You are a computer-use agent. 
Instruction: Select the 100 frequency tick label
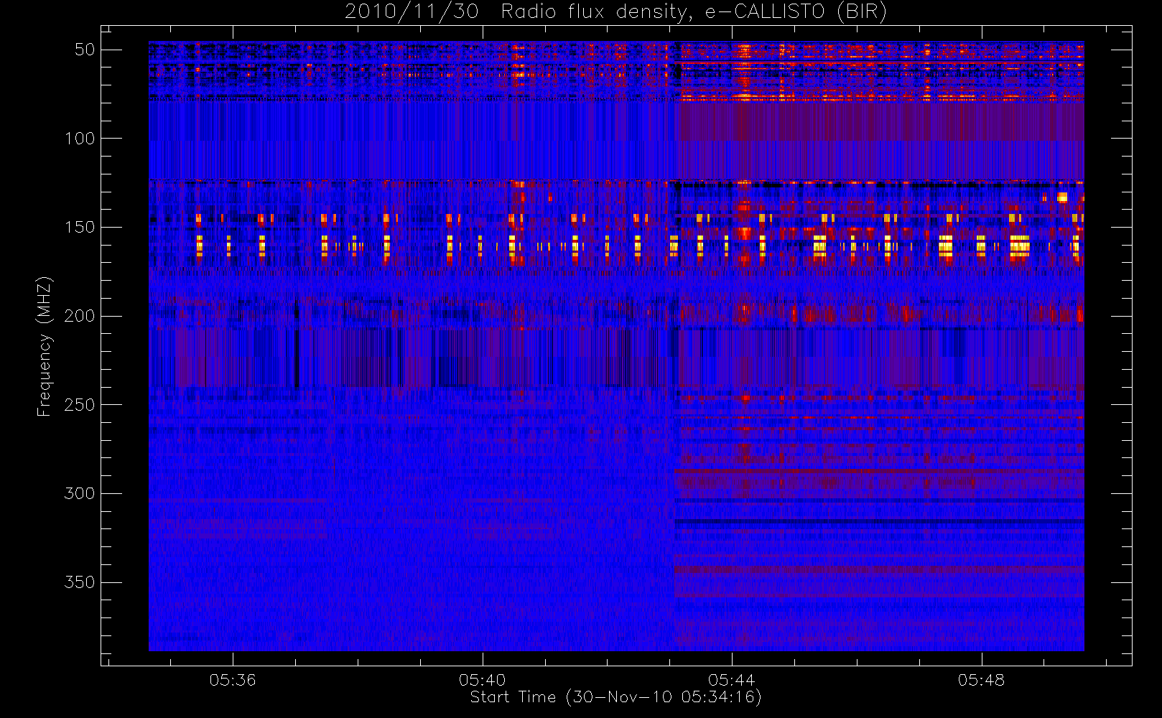click(x=80, y=139)
